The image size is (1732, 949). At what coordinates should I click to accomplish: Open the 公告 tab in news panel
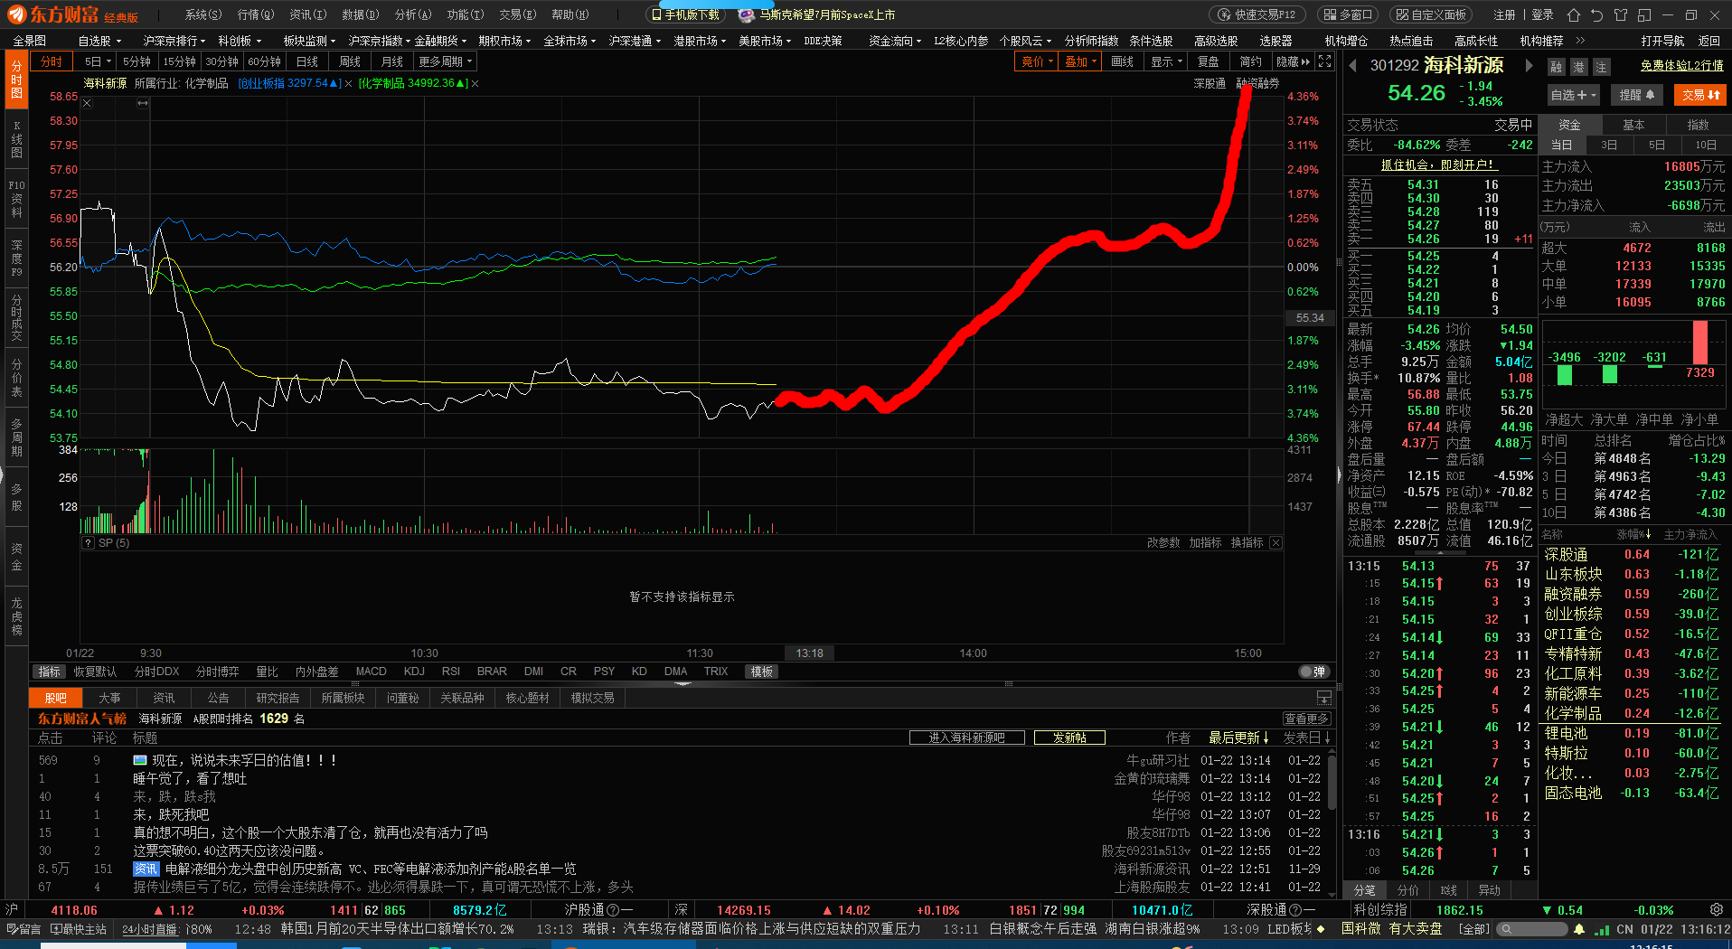pyautogui.click(x=218, y=698)
